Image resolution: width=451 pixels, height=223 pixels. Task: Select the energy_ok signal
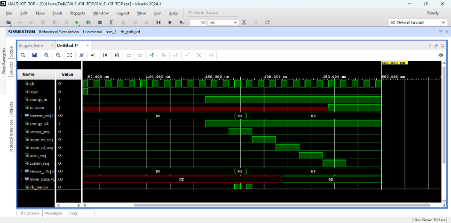[39, 124]
